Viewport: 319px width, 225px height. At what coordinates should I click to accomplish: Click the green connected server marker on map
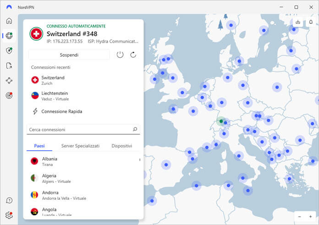coord(221,121)
